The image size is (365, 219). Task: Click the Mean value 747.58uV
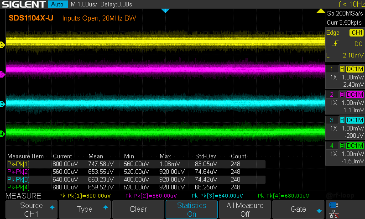click(x=101, y=164)
